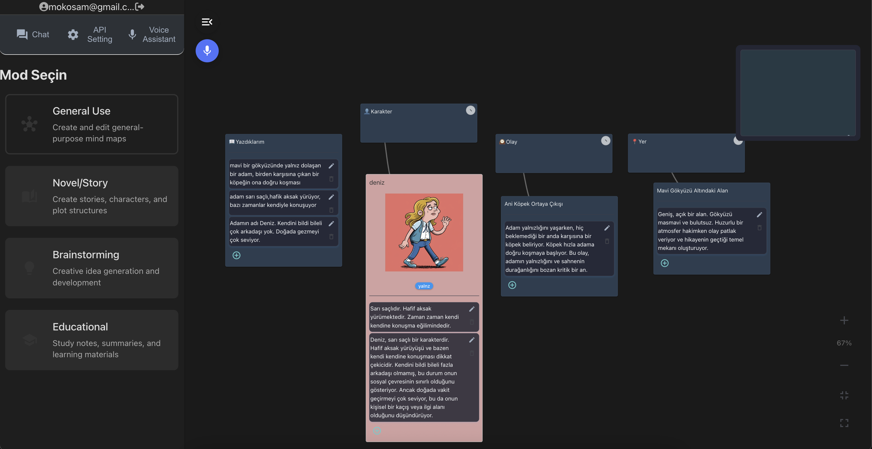Screen dimensions: 872x449
Task: Add a new item in the Yazdıklarım card
Action: [236, 255]
